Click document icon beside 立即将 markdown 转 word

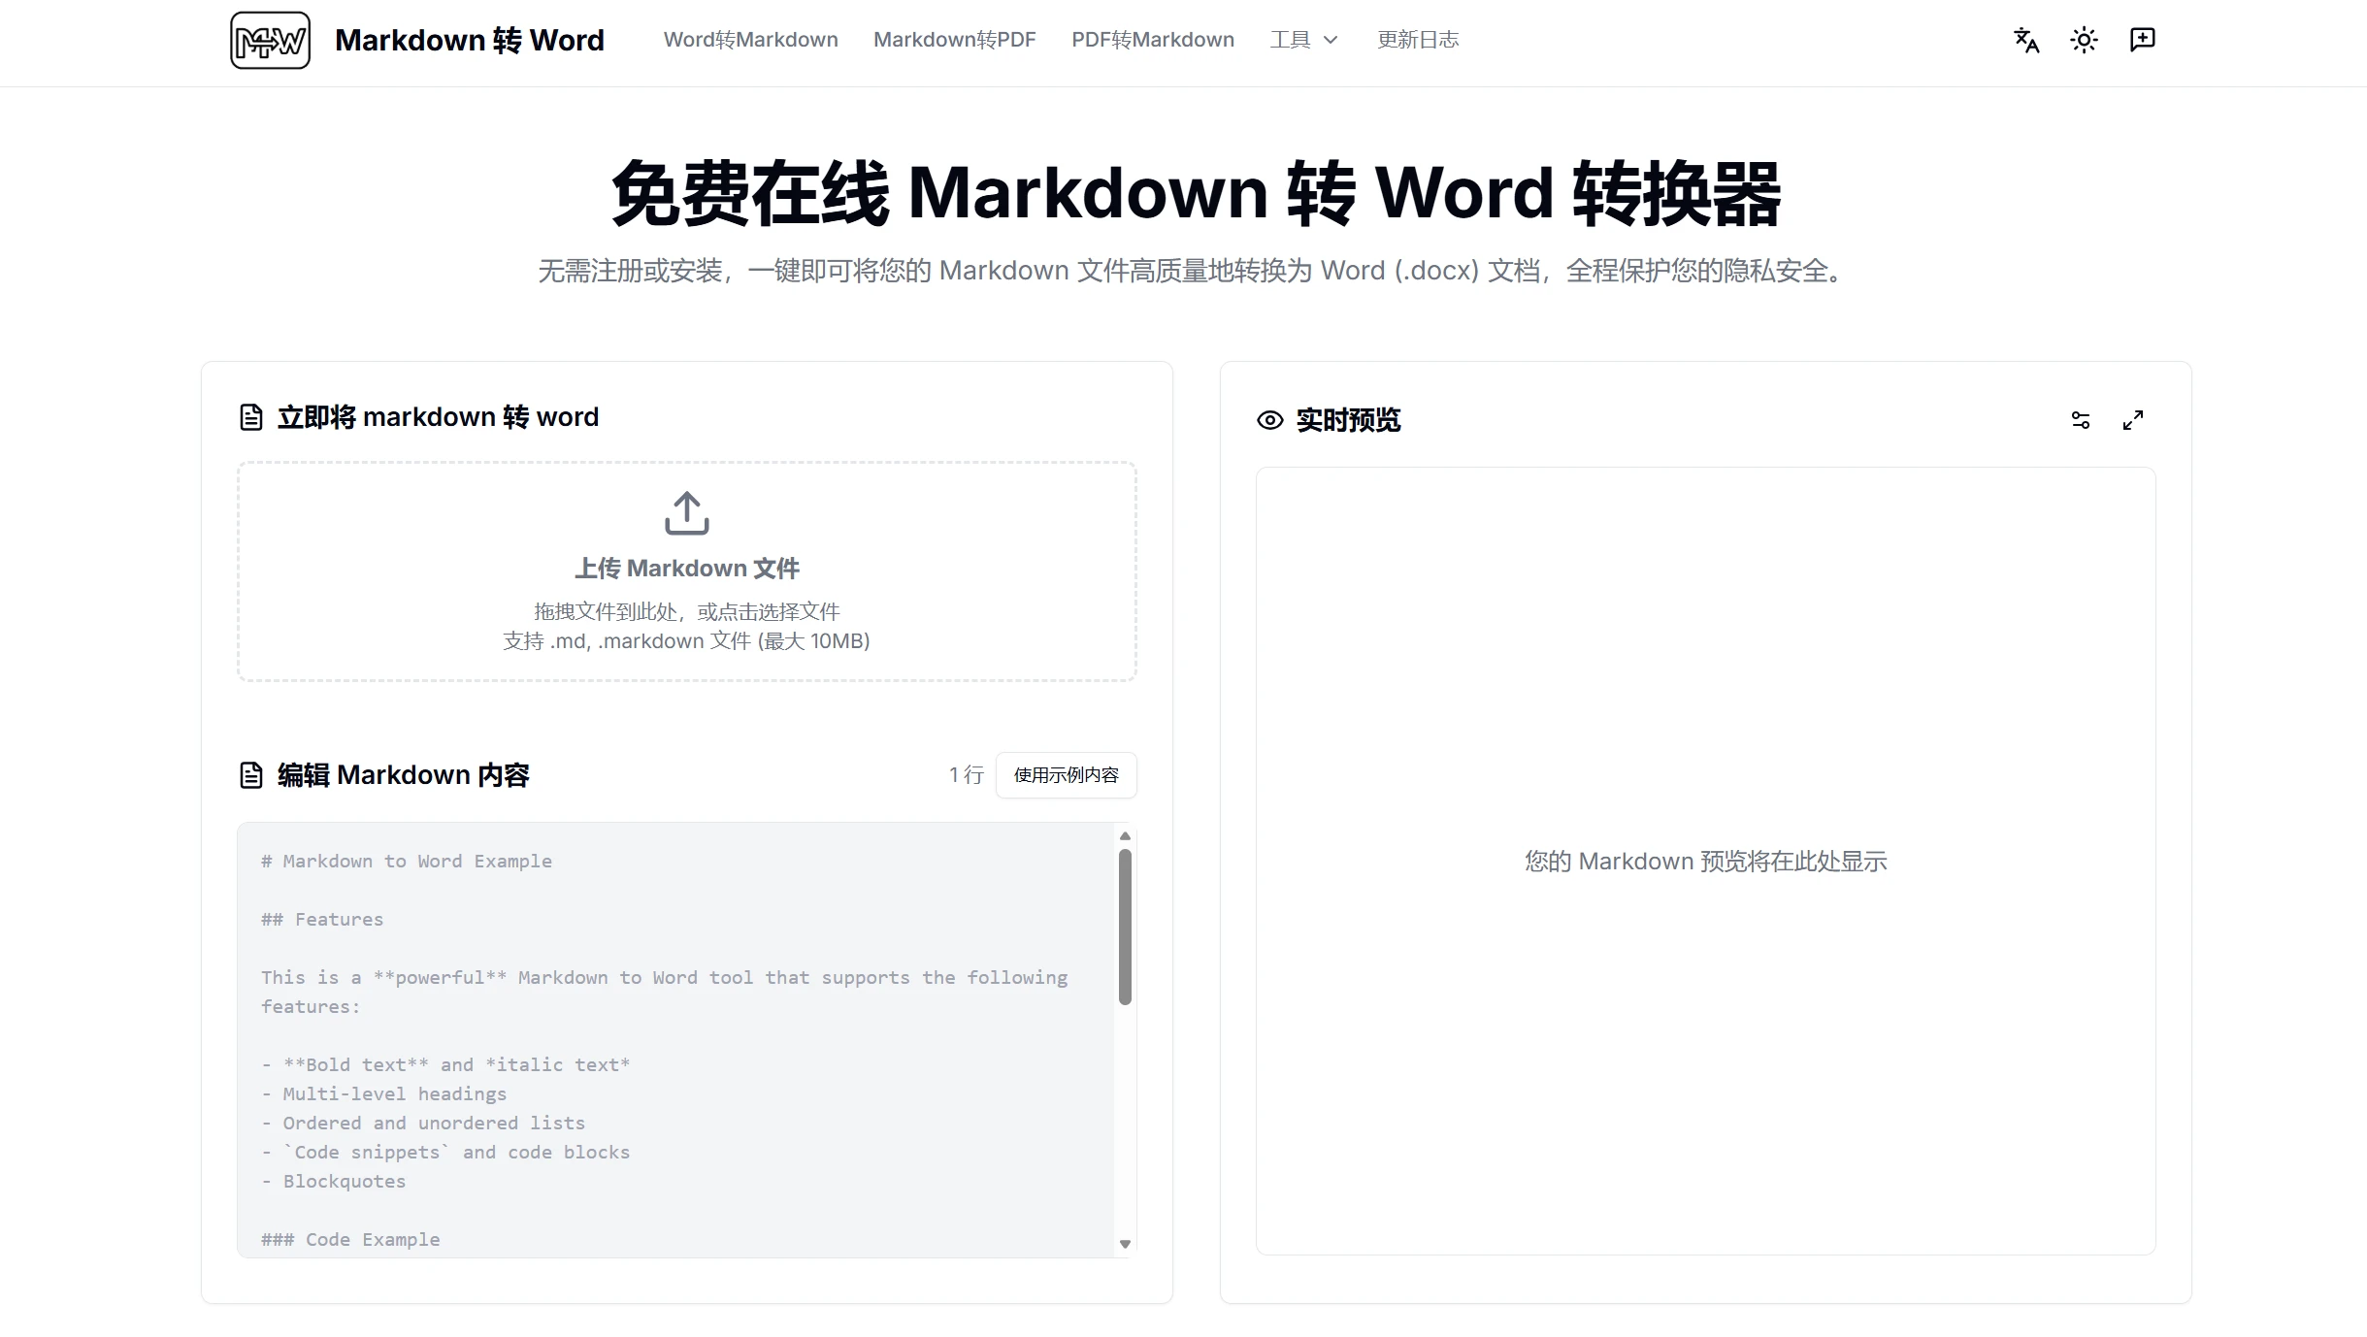coord(251,417)
